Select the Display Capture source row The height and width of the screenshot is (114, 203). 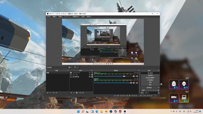(x=81, y=77)
